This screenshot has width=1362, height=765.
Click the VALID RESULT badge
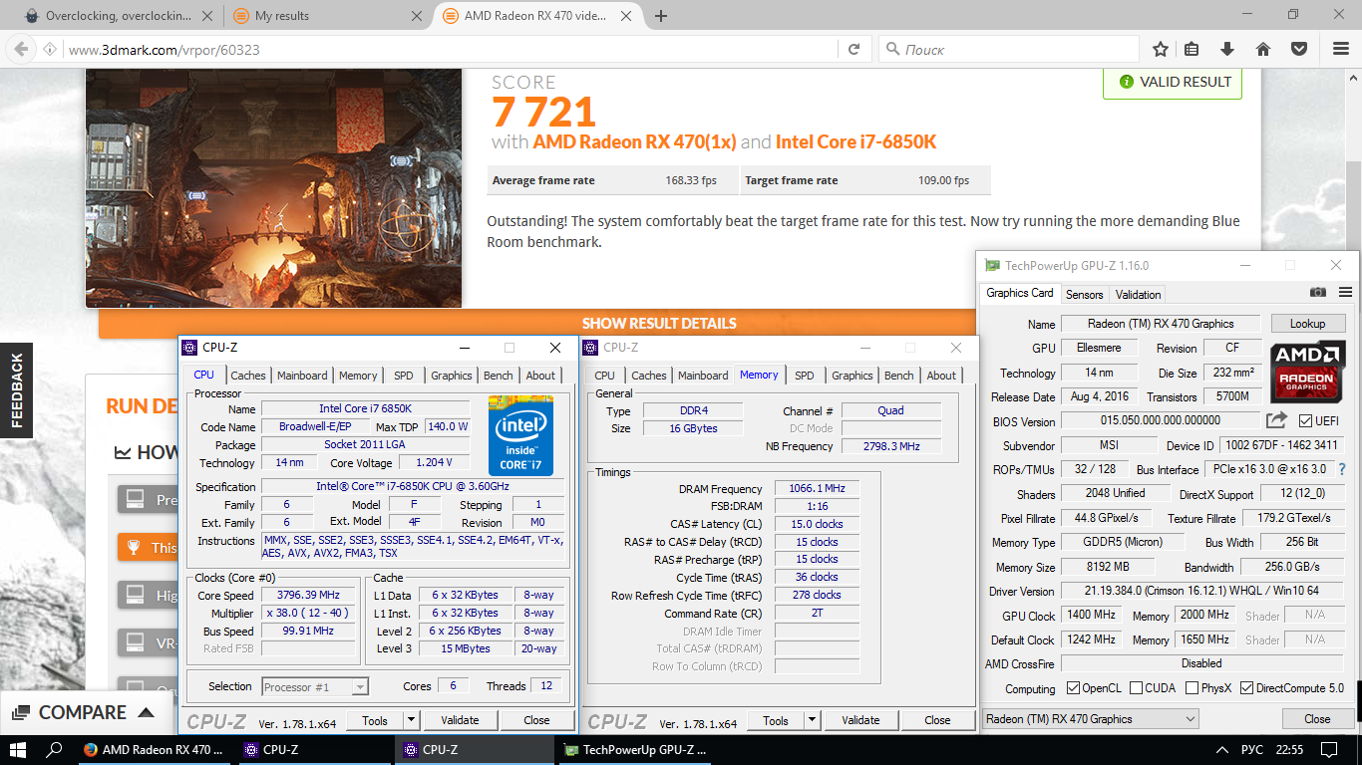(x=1173, y=82)
